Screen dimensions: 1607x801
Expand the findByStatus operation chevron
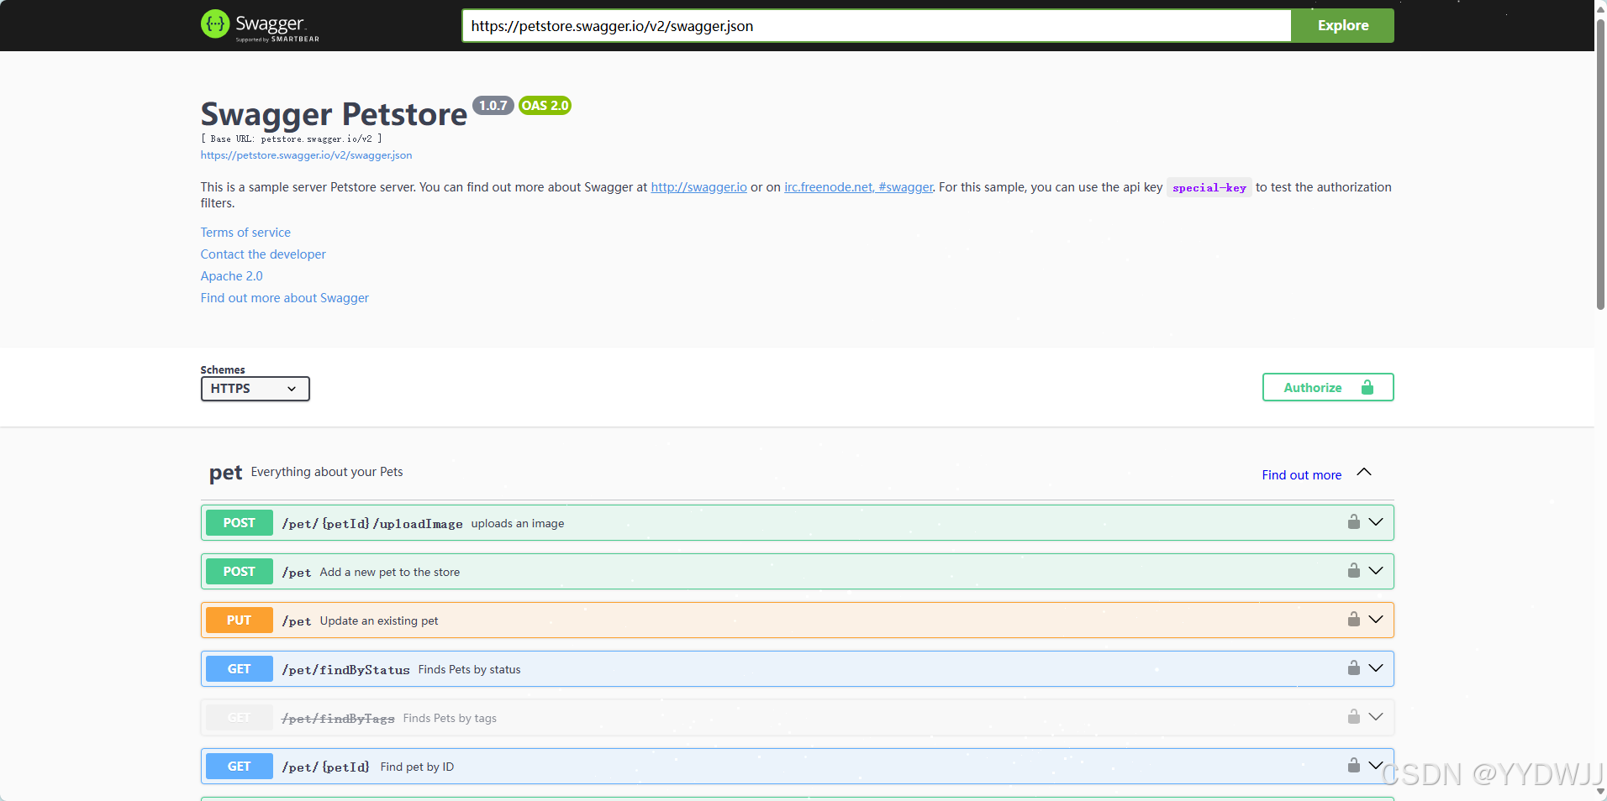click(x=1376, y=668)
